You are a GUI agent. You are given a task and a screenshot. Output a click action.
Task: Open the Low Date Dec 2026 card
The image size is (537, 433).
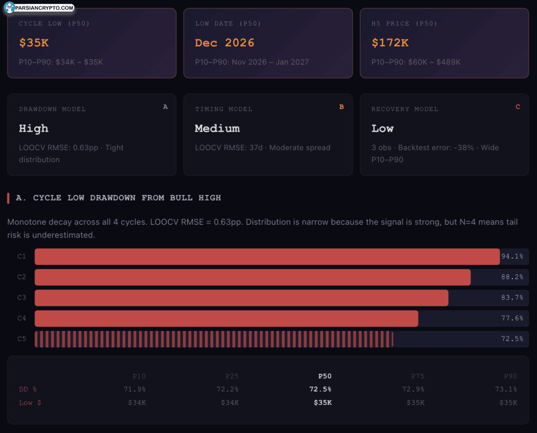pyautogui.click(x=268, y=43)
